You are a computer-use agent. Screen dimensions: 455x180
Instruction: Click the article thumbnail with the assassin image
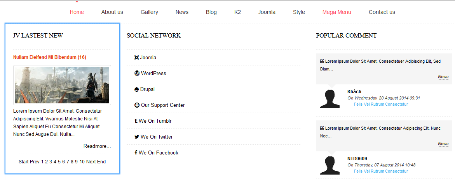click(62, 85)
